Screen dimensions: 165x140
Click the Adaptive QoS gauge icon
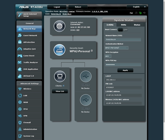20,49
